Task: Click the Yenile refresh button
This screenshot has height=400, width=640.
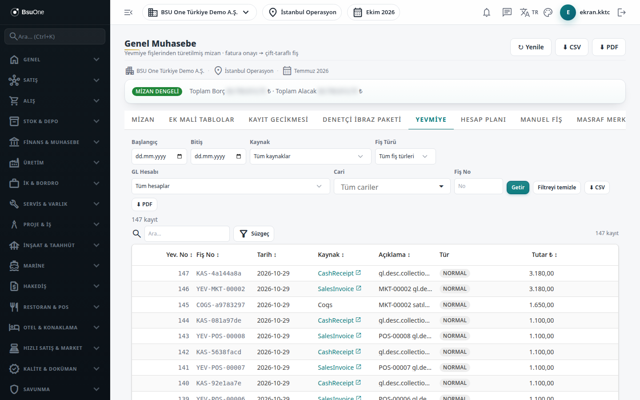Action: click(531, 47)
